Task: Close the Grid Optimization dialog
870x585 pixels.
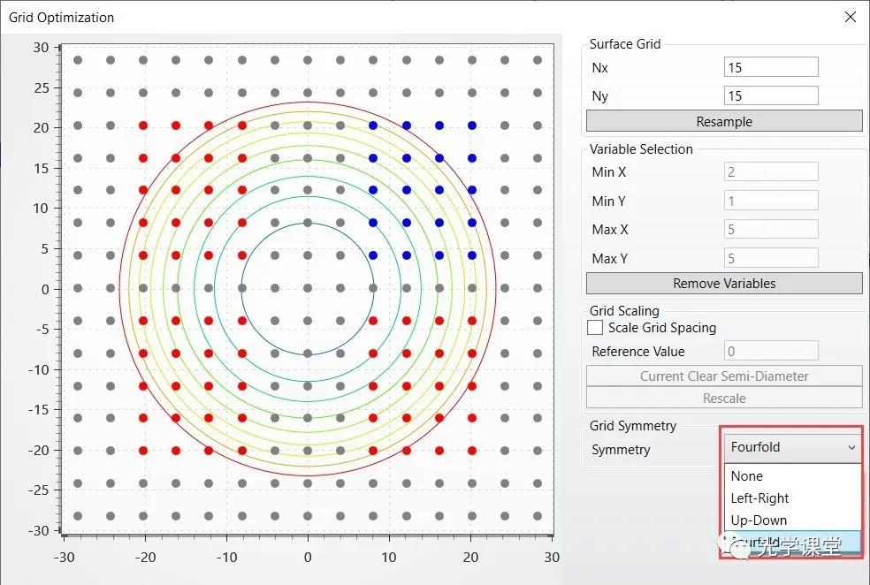Action: (x=850, y=17)
